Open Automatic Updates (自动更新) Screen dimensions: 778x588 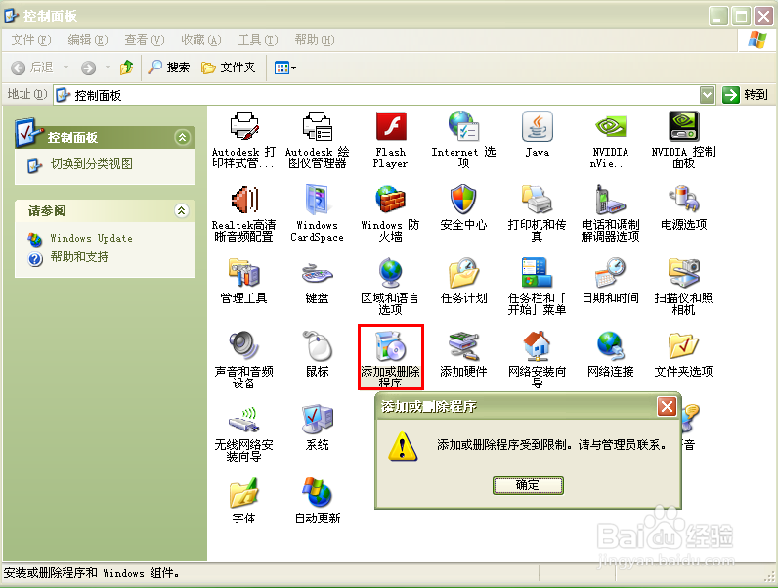click(317, 501)
